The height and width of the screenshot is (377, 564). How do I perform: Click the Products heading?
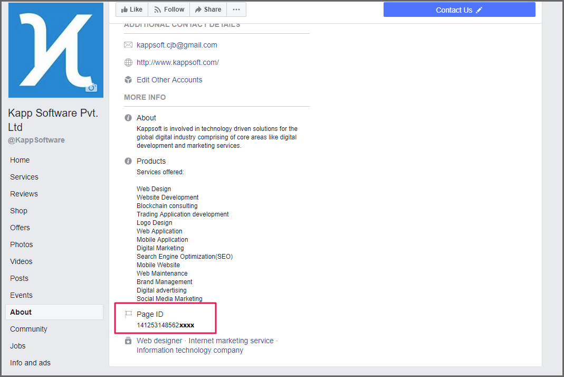pos(151,161)
